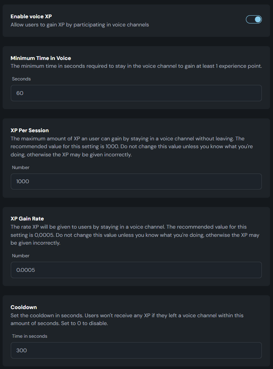
Task: Focus the XP Per Session number field
Action: (x=136, y=181)
